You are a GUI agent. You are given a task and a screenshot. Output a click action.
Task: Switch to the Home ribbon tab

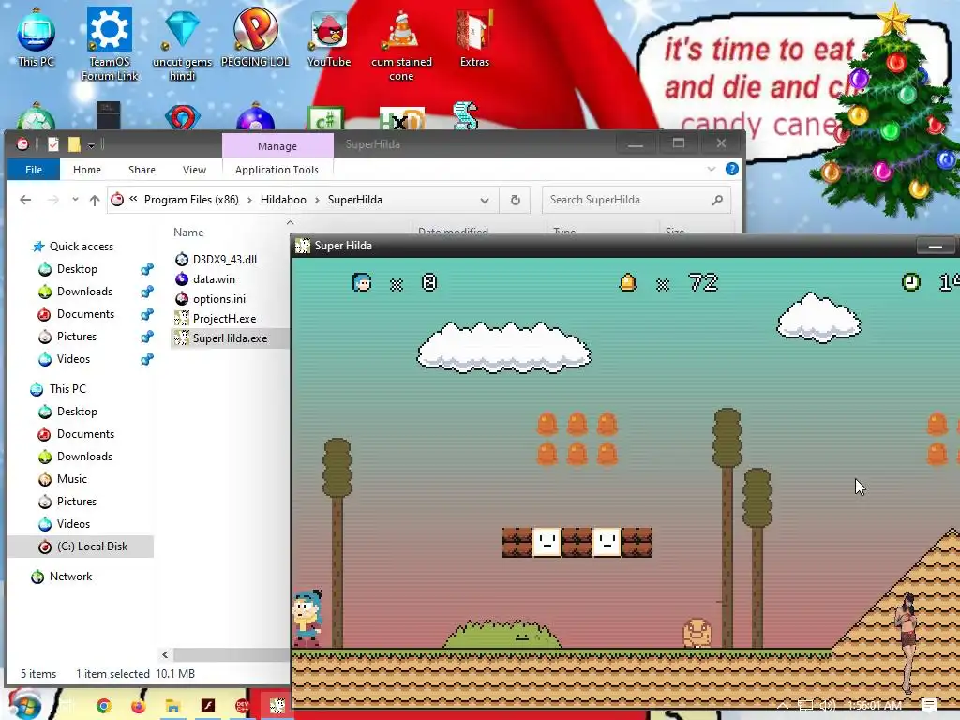tap(87, 170)
